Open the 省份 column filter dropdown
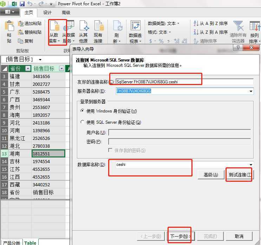This screenshot has height=245, width=261. click(28, 68)
